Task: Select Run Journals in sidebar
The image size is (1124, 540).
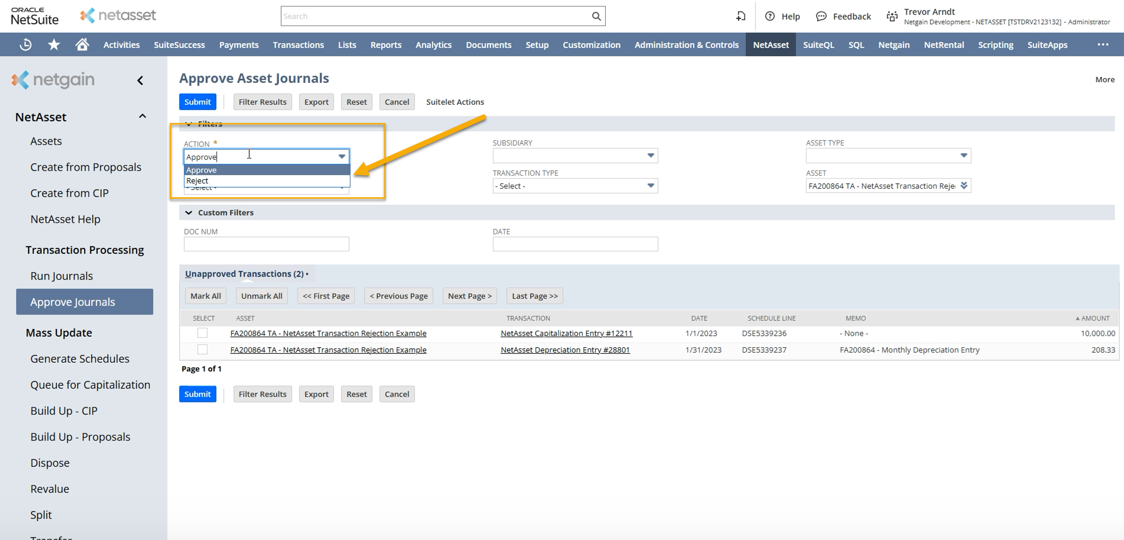Action: [x=61, y=276]
